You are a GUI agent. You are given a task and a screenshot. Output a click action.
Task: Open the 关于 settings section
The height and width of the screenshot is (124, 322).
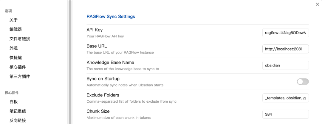[x=13, y=20]
